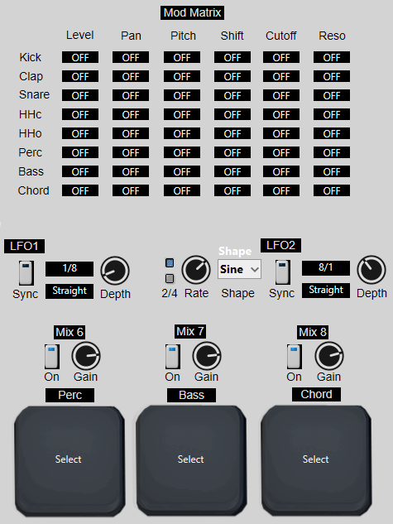This screenshot has height=524, width=393.
Task: Select the LFO2 section label
Action: click(x=280, y=246)
